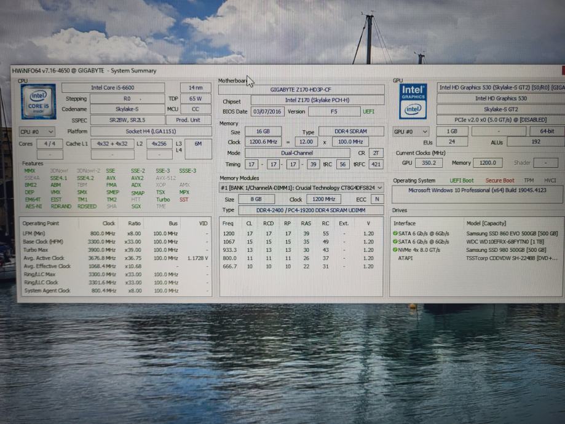Click the Intel Core i5 logo
The width and height of the screenshot is (565, 424).
click(x=39, y=101)
